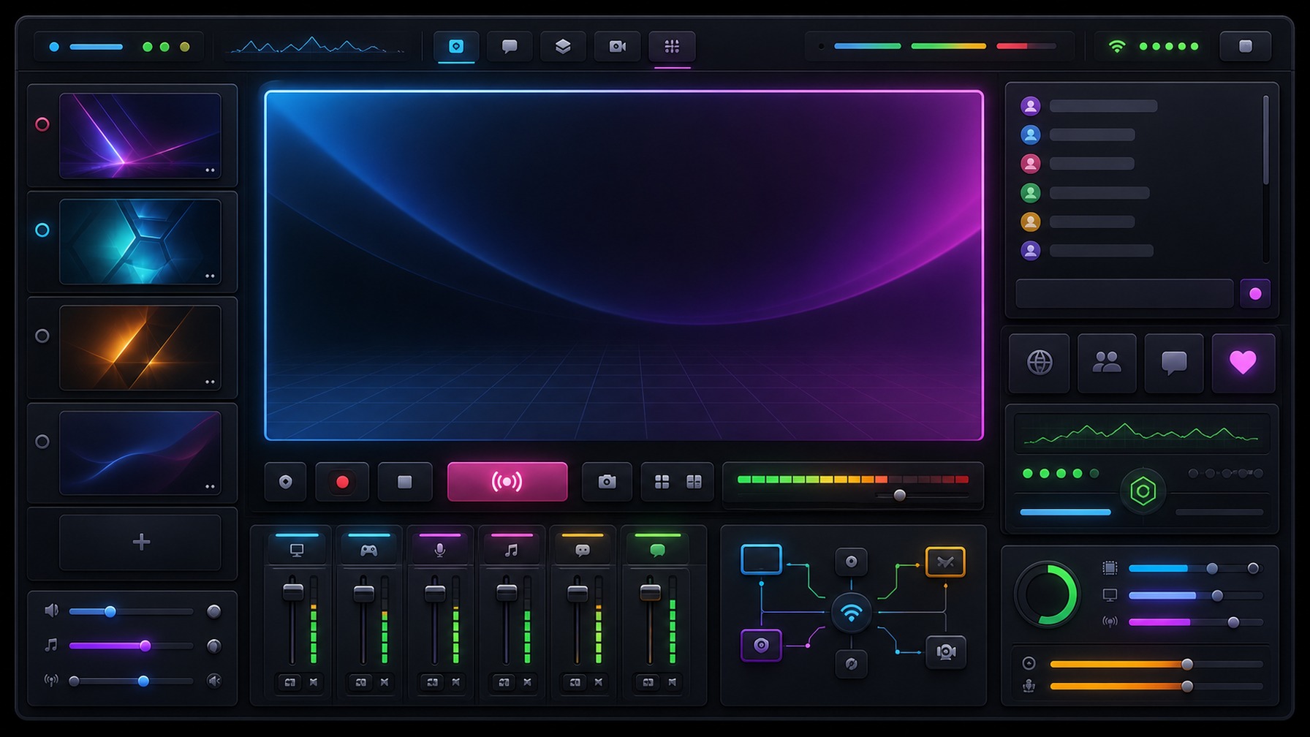Click the green hexagon button in the stats panel
1310x737 pixels.
1143,491
